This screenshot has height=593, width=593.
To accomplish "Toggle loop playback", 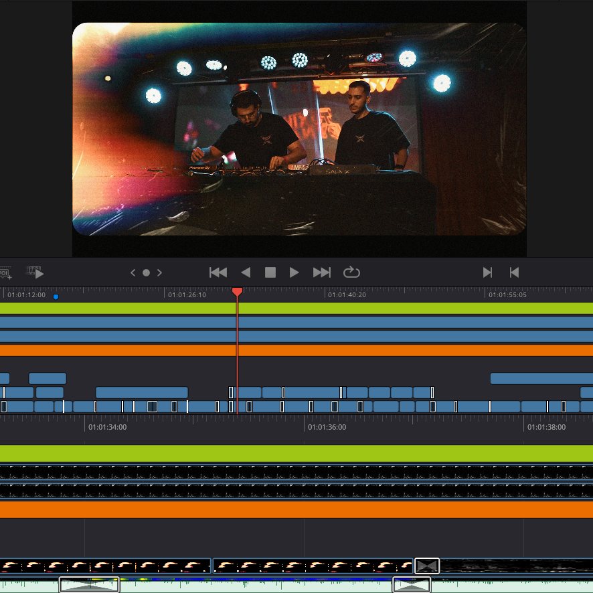I will (x=351, y=272).
